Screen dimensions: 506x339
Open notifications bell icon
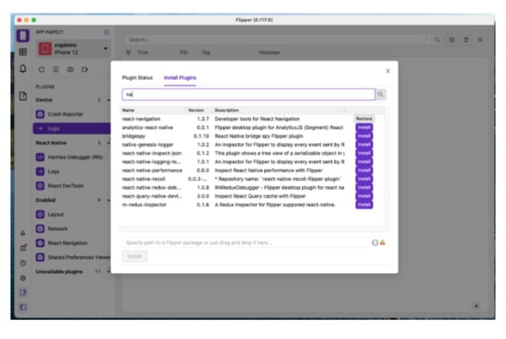pos(23,68)
